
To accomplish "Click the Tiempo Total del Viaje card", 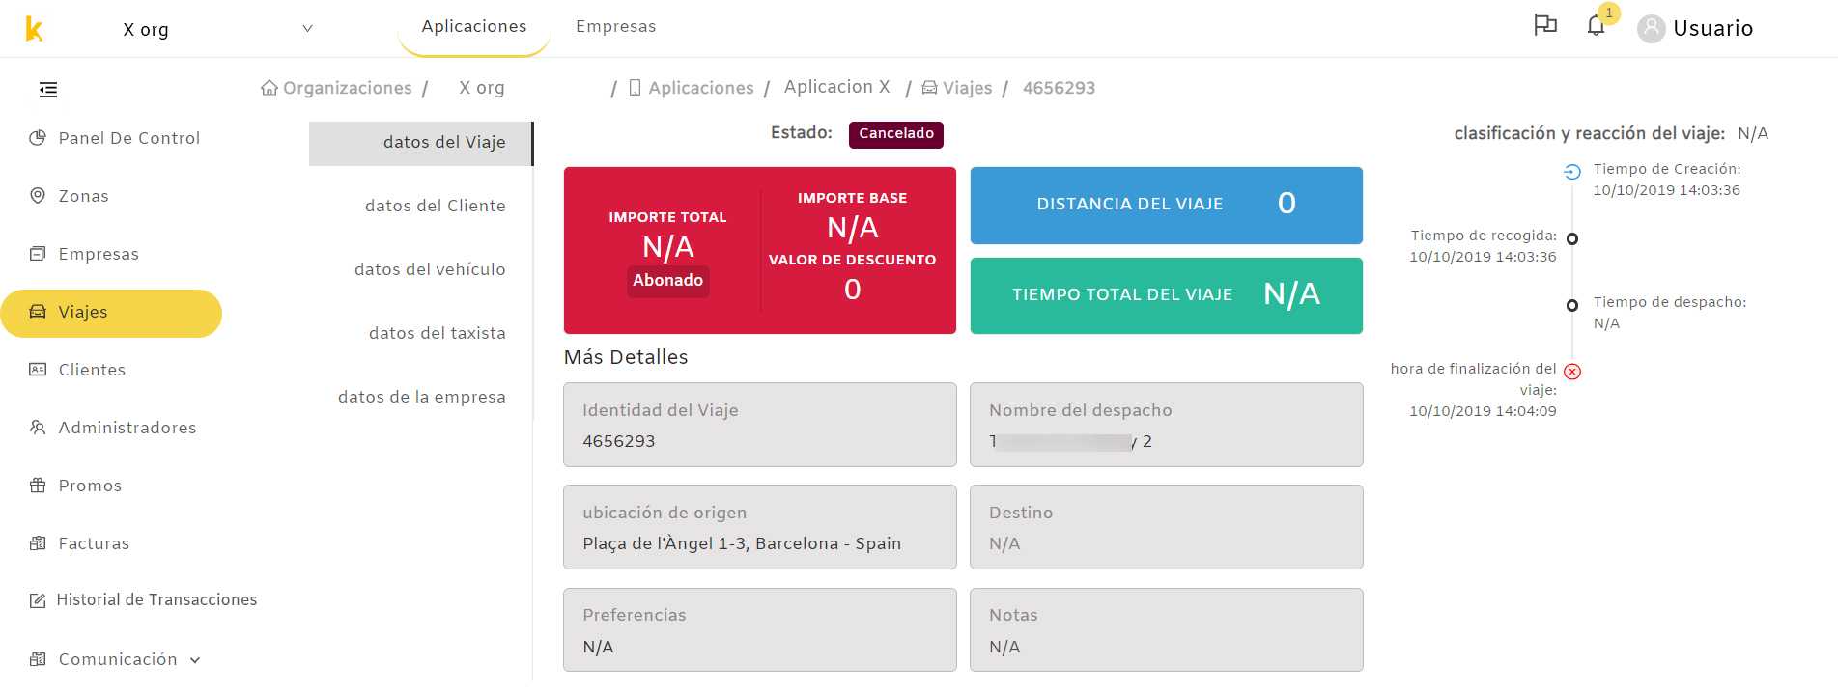I will point(1167,295).
